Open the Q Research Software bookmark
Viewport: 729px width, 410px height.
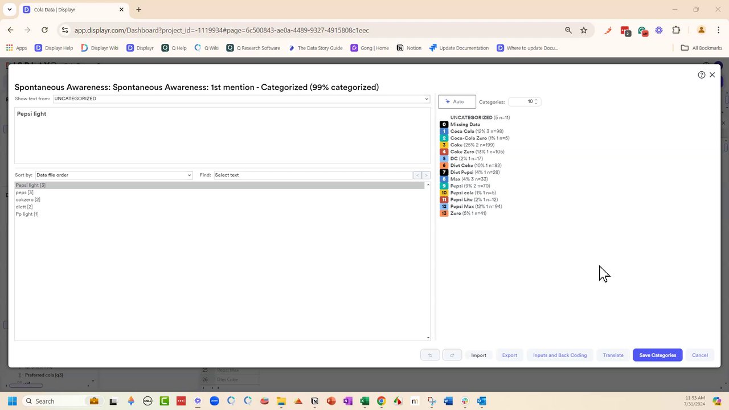(x=253, y=48)
